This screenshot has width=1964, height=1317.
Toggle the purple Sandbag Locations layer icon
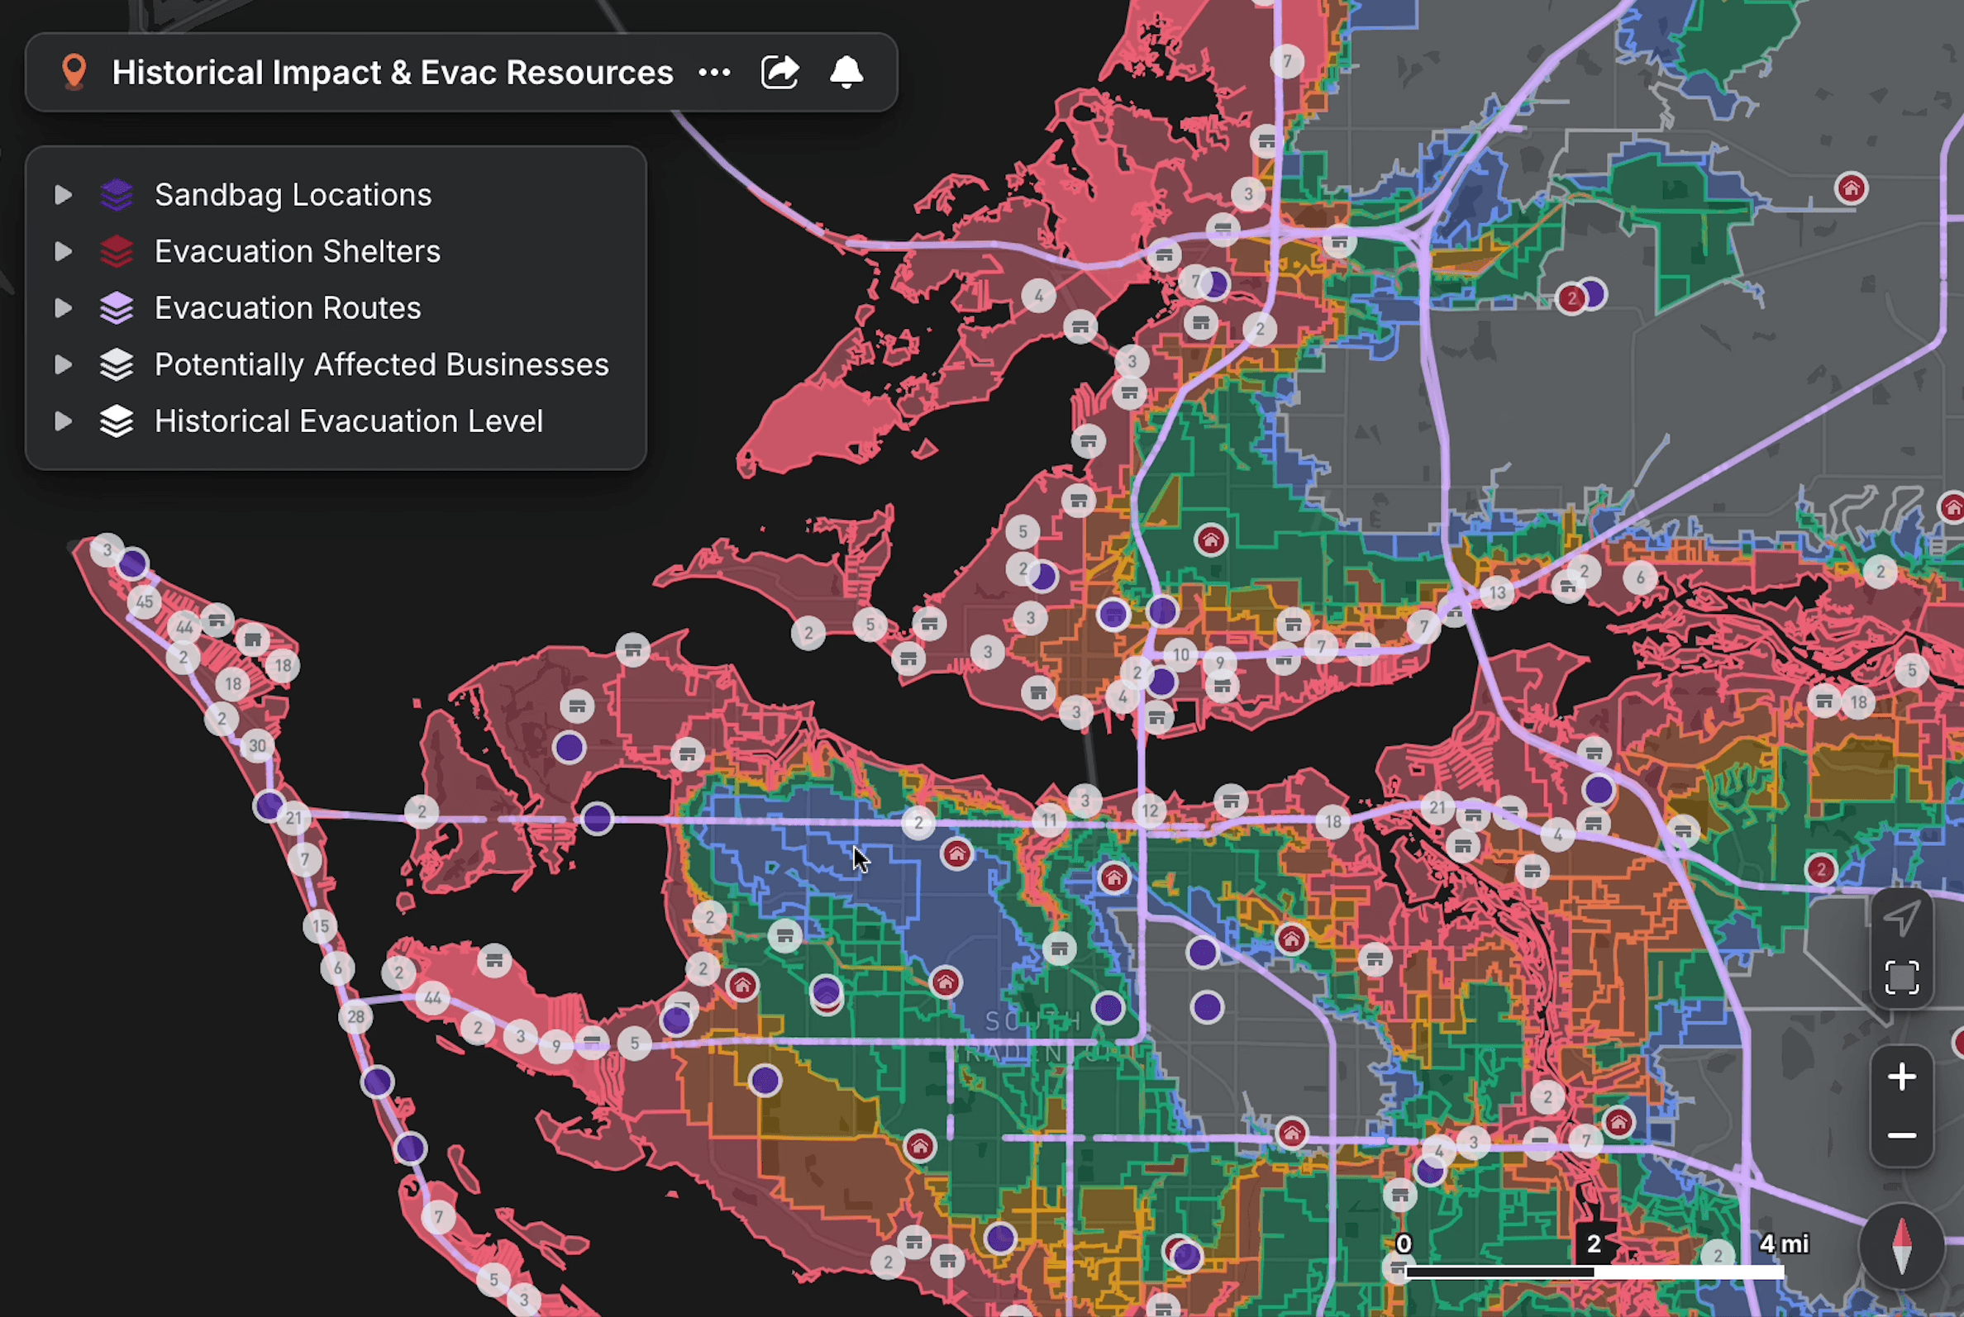(117, 195)
